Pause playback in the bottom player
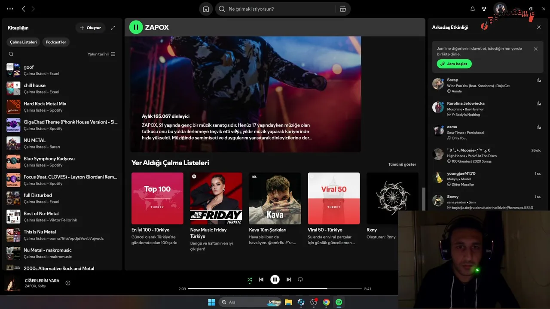The height and width of the screenshot is (309, 550). pos(275,279)
